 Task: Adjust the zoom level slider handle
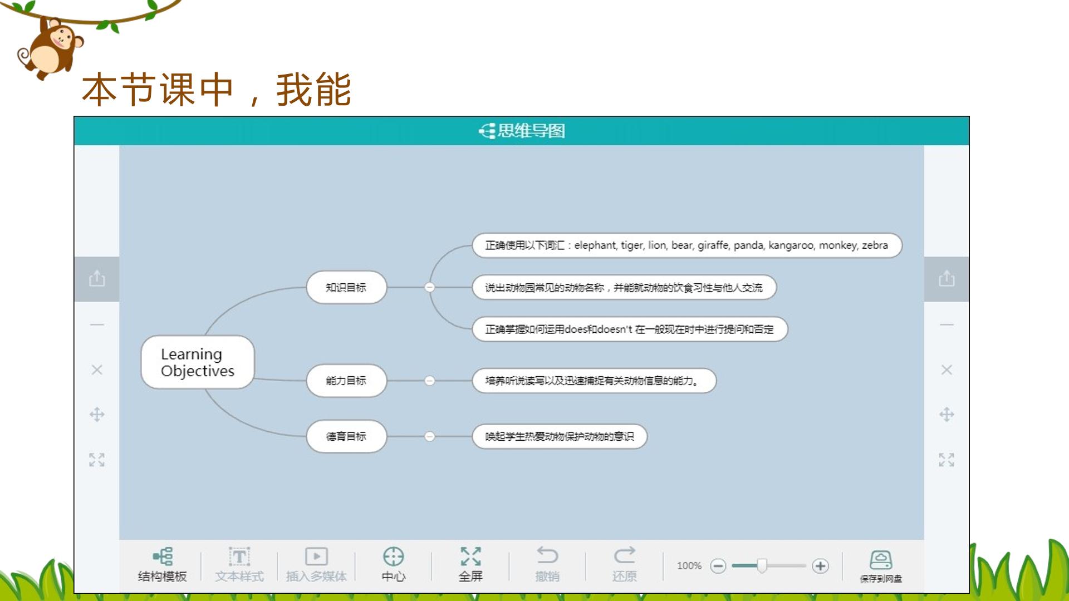tap(762, 566)
